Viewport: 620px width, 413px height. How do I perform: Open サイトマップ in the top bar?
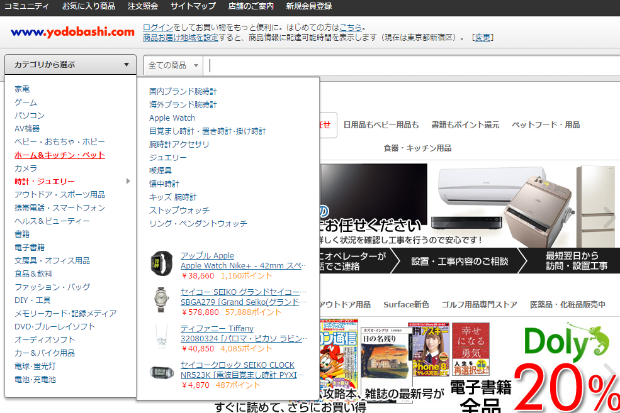pyautogui.click(x=193, y=6)
